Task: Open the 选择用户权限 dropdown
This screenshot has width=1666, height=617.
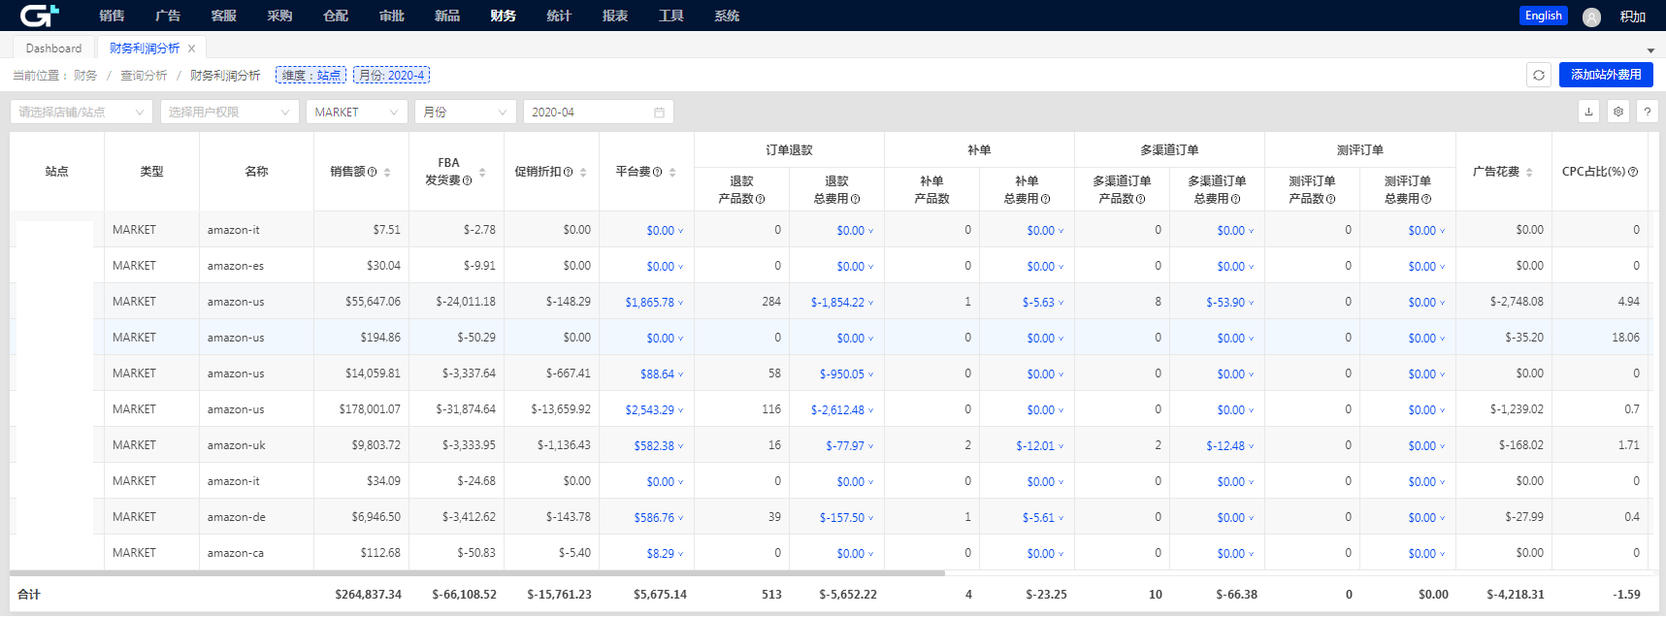Action: [230, 113]
